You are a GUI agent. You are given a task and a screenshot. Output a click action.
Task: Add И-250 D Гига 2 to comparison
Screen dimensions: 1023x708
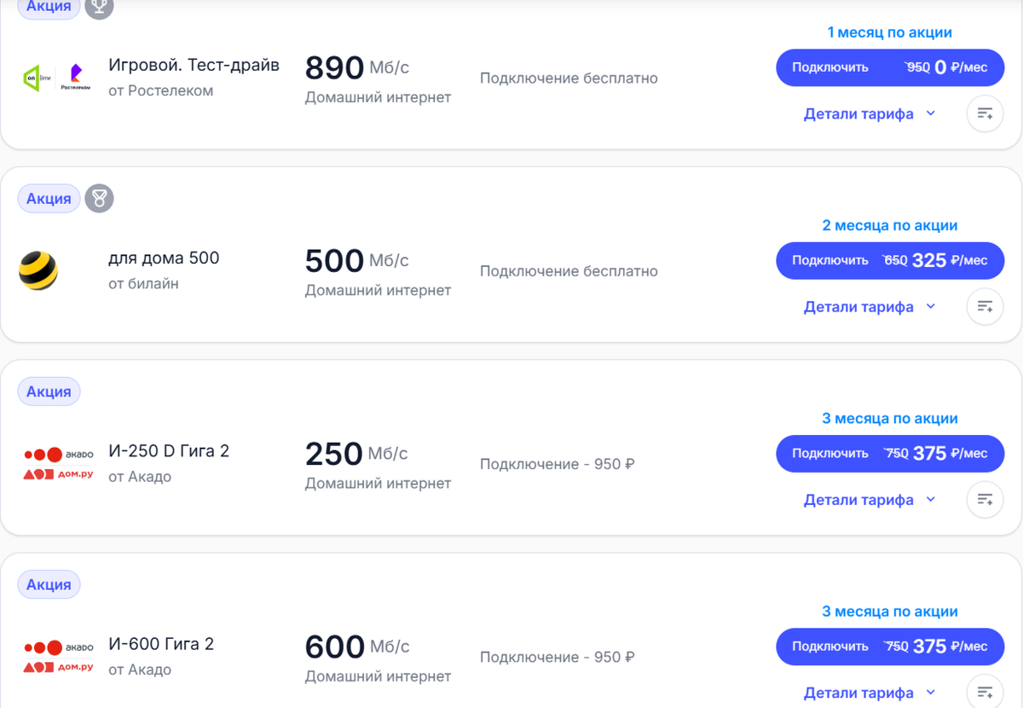[x=985, y=499]
